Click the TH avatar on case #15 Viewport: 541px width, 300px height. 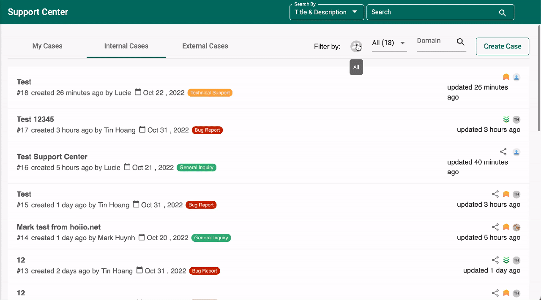pyautogui.click(x=516, y=194)
